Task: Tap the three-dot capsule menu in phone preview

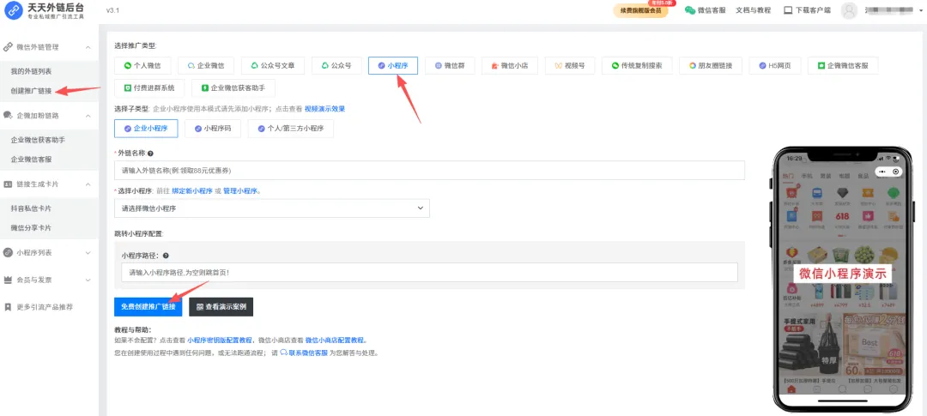Action: click(882, 172)
